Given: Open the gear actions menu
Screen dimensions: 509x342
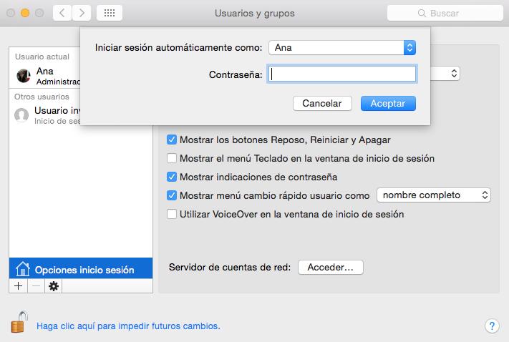Looking at the screenshot, I should click(x=54, y=285).
